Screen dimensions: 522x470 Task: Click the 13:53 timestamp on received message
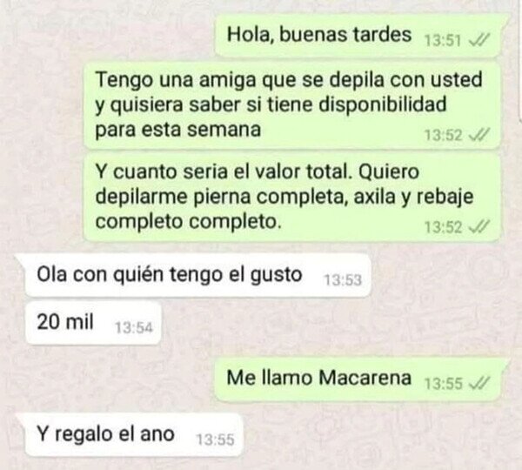coord(343,280)
